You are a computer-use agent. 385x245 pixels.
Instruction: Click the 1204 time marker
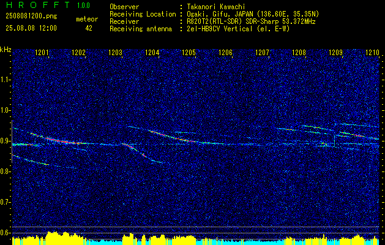point(152,52)
